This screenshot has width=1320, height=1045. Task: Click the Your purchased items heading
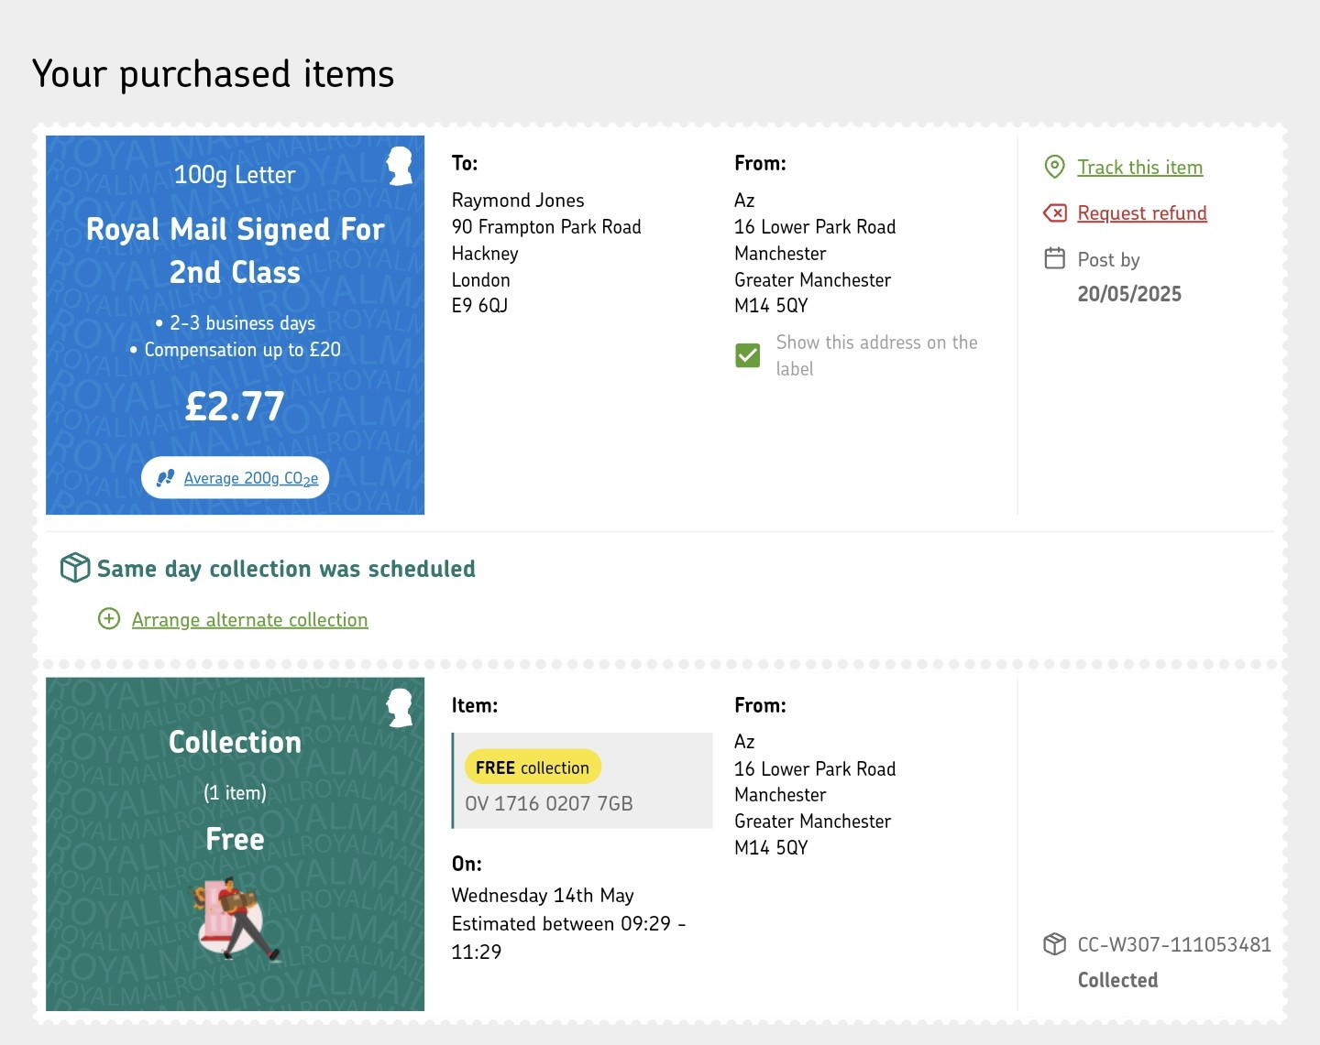coord(213,74)
